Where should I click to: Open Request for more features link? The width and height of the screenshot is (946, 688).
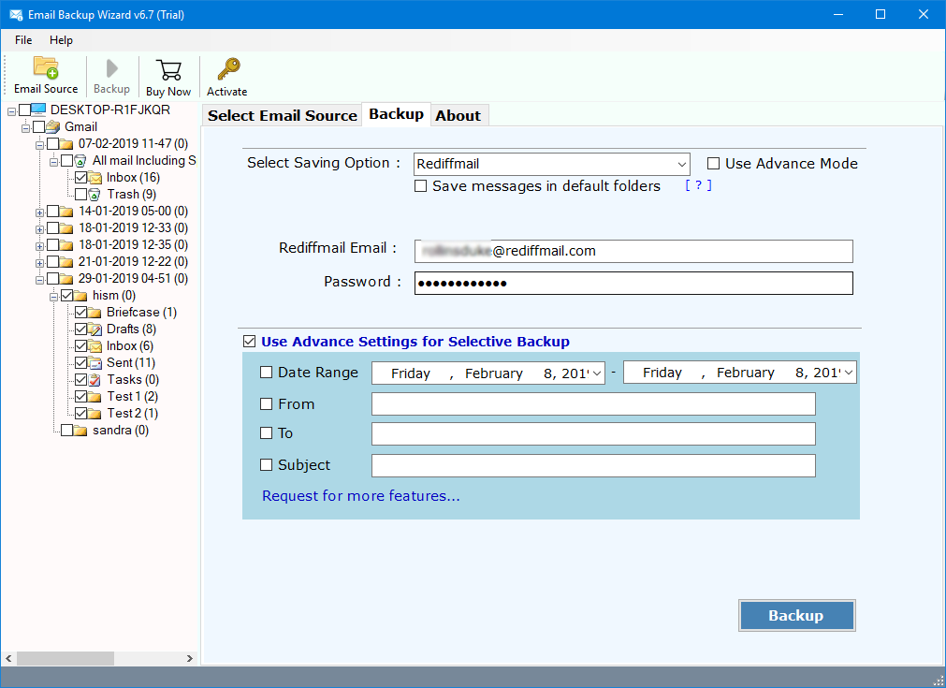pos(361,496)
